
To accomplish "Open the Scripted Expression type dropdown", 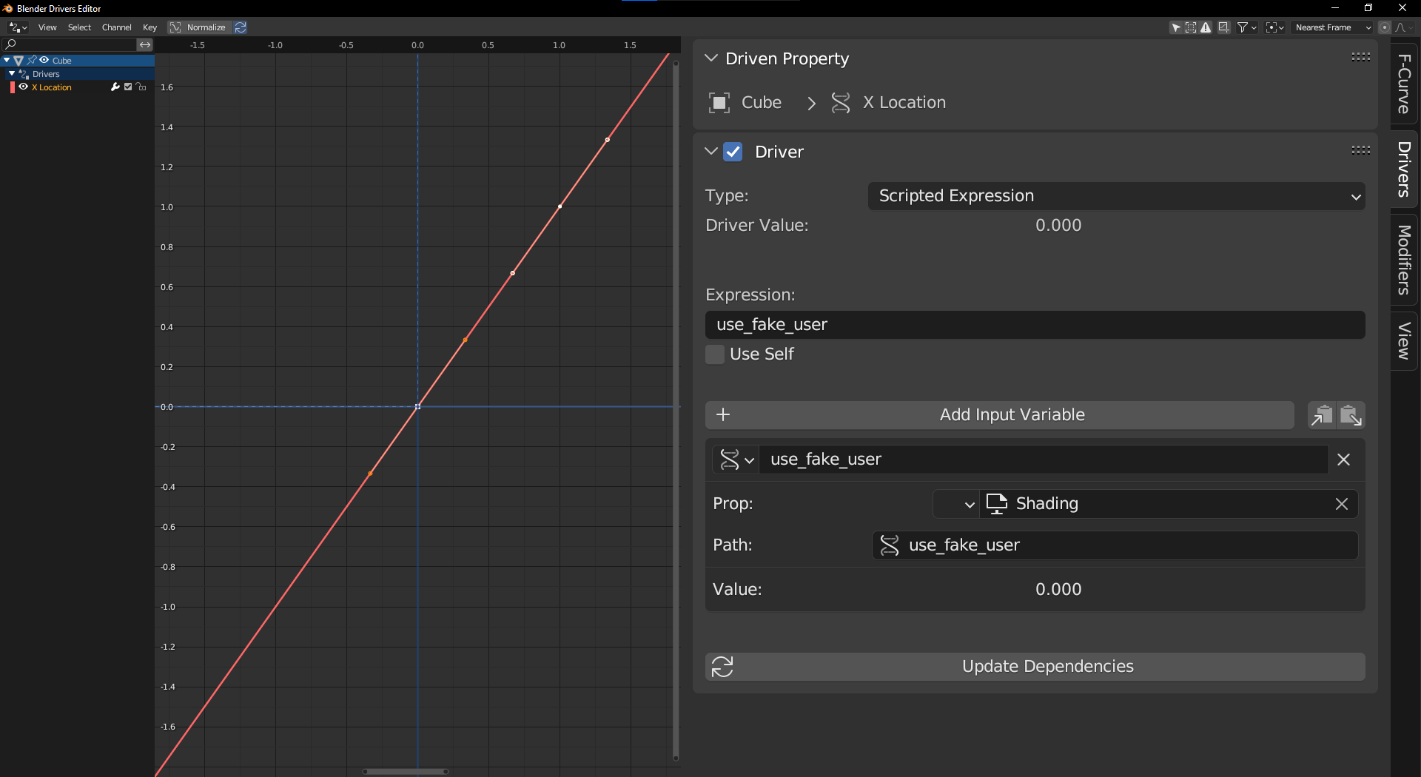I will pos(1116,196).
